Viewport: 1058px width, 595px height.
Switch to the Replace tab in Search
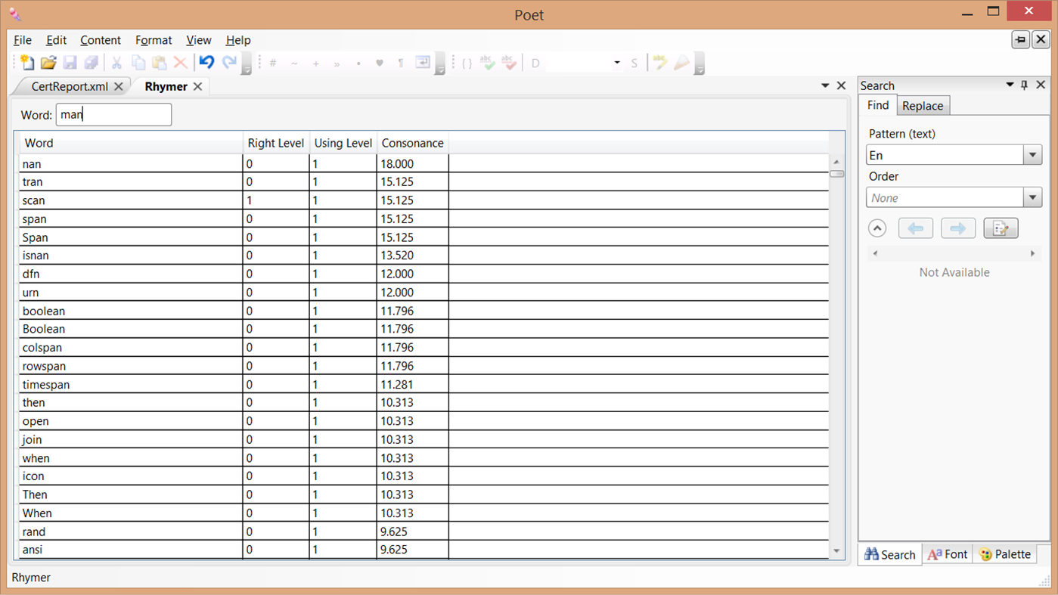(x=923, y=105)
